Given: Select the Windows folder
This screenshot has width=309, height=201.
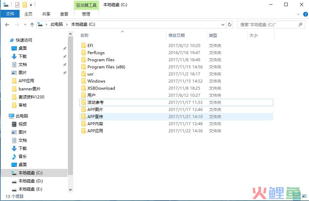Looking at the screenshot, I should (x=96, y=81).
